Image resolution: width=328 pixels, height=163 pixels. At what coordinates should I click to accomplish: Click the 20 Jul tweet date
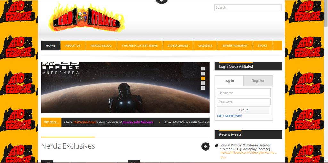click(x=223, y=157)
